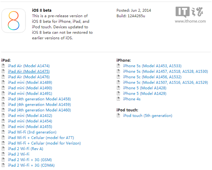Click file icon beside iPad mini Model A1489

click(3, 82)
